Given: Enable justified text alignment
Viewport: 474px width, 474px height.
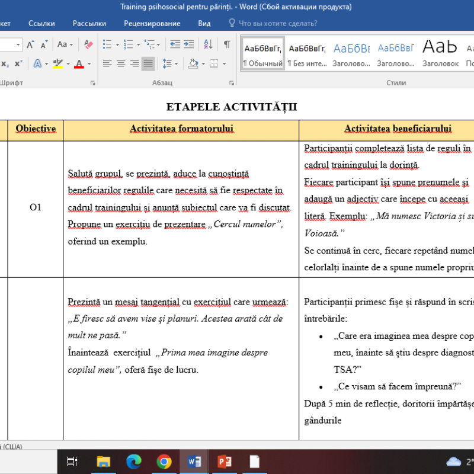Looking at the screenshot, I should pos(148,63).
